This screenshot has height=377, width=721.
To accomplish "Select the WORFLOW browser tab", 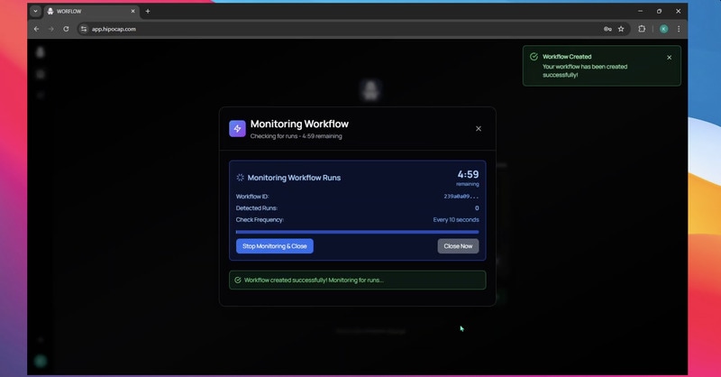I will [x=86, y=11].
